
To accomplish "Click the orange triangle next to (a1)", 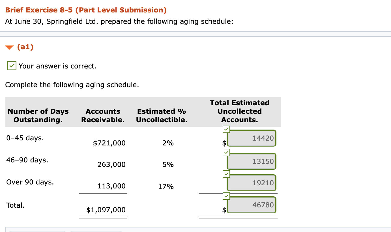I will [x=9, y=47].
